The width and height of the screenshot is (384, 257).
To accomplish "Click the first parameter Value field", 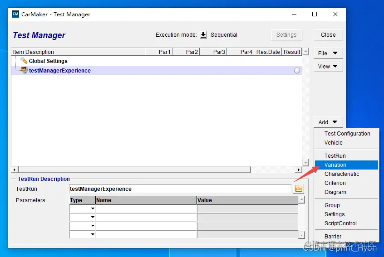I will [247, 209].
